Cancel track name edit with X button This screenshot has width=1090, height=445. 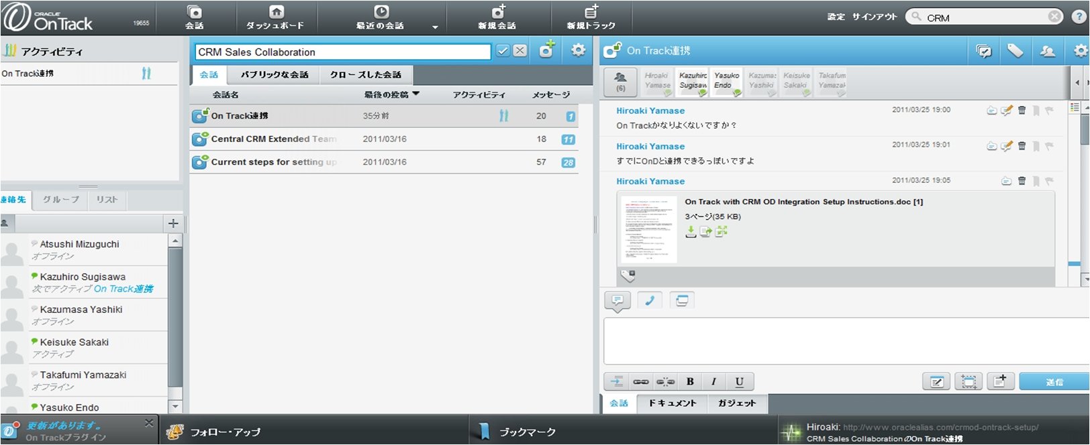click(520, 51)
